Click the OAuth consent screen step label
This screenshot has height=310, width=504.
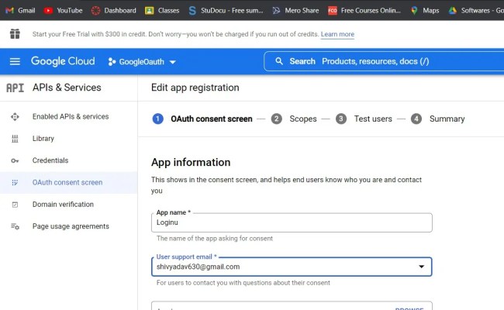pos(212,119)
